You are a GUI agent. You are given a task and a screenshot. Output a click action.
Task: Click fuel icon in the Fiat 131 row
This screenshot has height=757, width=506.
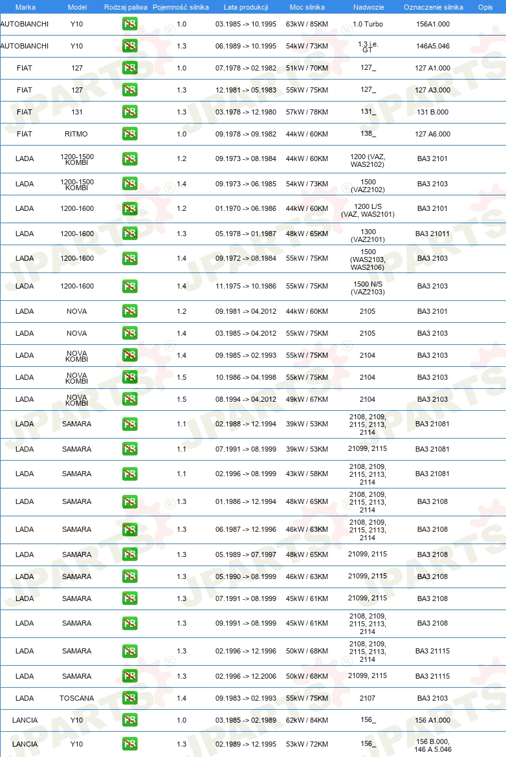(130, 112)
